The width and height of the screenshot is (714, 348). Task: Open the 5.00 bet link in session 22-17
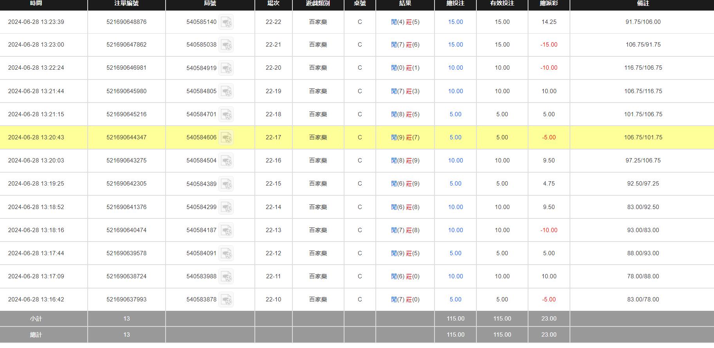click(x=455, y=137)
